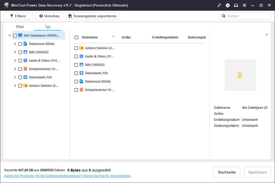Viewport: 275px width, 183px height.
Task: Click Komprimierter icon in file list
Action: (81, 90)
